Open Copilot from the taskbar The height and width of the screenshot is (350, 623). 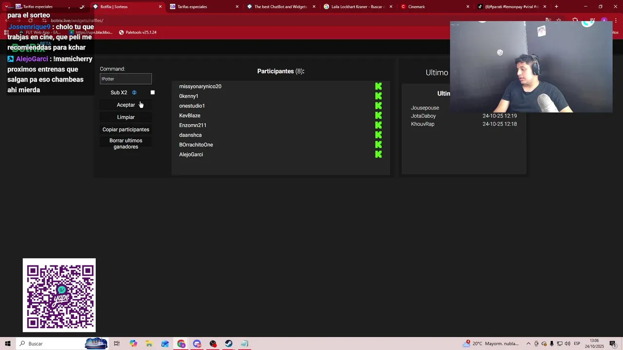pyautogui.click(x=133, y=344)
